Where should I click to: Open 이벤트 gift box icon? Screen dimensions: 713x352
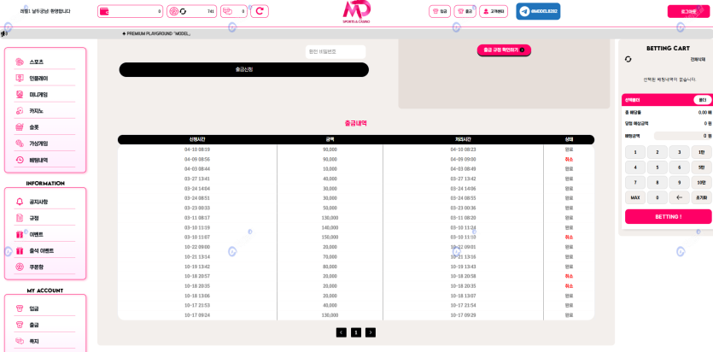coord(20,234)
